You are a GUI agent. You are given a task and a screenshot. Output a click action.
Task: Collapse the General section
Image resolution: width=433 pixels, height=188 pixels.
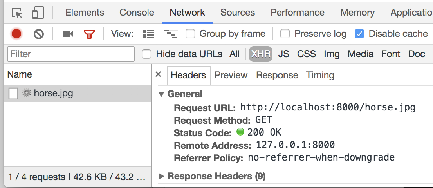[x=161, y=94]
